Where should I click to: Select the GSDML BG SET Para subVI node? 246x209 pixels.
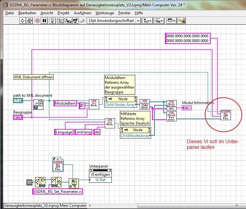click(226, 115)
